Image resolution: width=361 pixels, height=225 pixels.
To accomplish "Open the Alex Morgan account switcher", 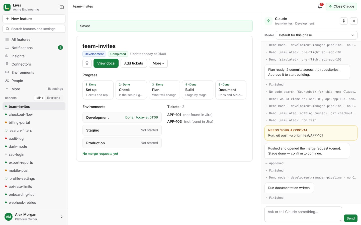I will pyautogui.click(x=34, y=217).
